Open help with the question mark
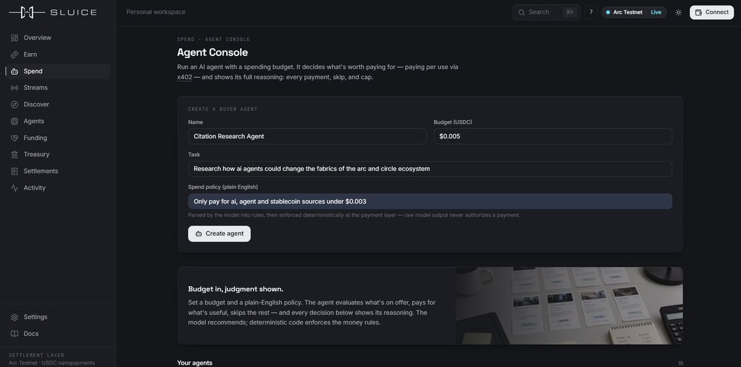The width and height of the screenshot is (741, 367). (591, 12)
